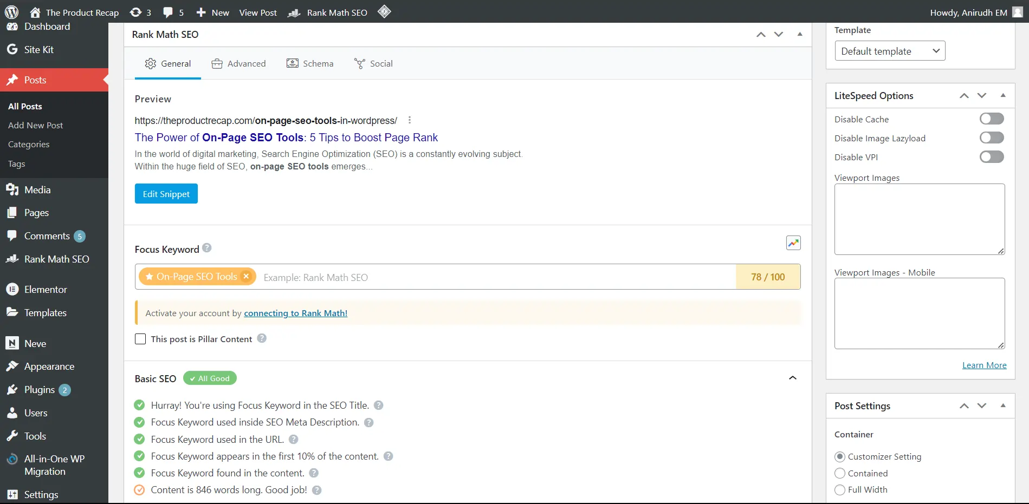Select Contained container radio

[840, 473]
